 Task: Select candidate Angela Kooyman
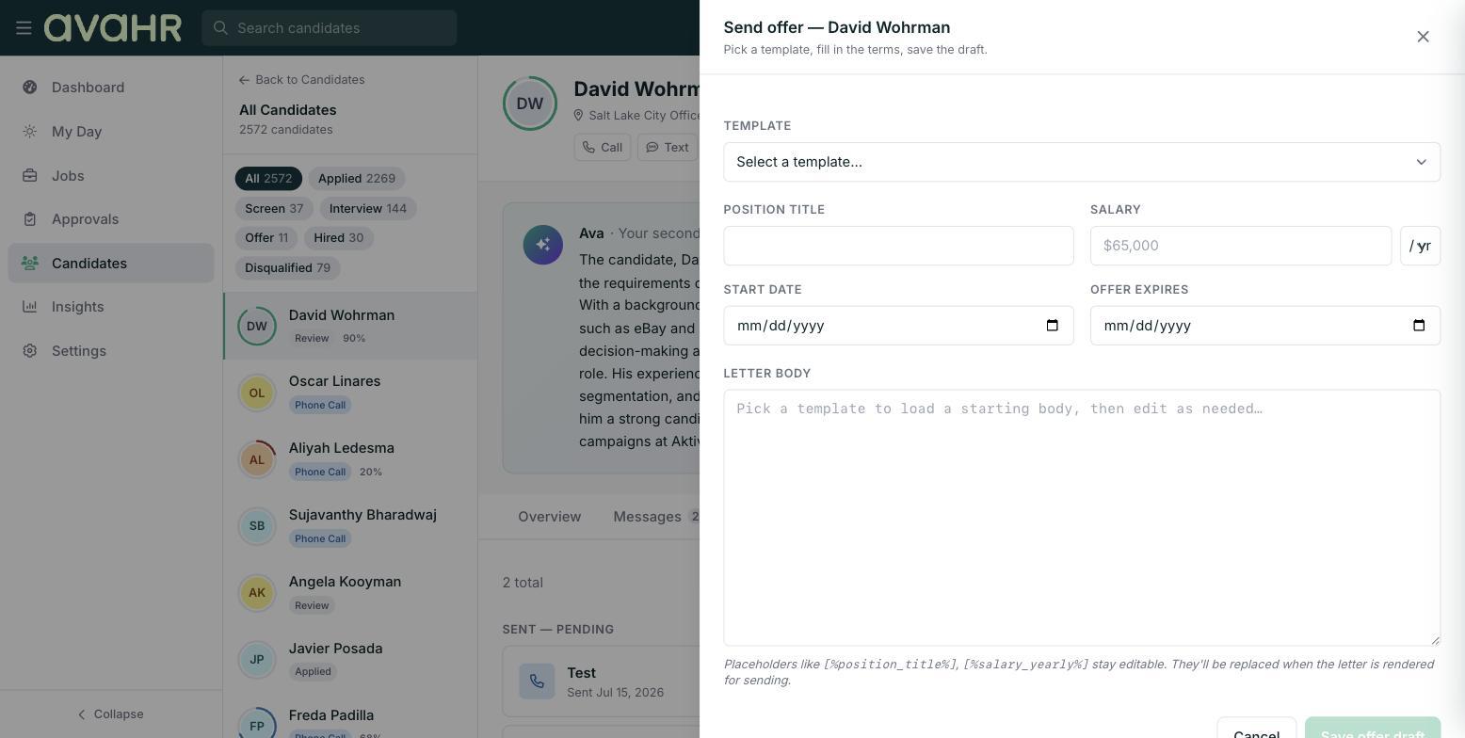tap(350, 593)
